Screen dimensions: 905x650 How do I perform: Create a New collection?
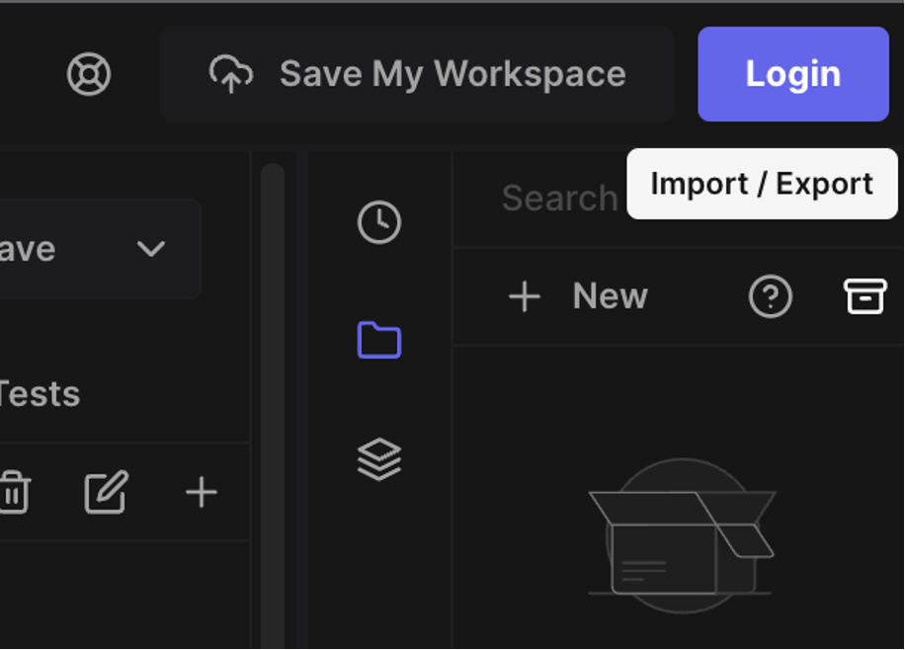[x=578, y=296]
